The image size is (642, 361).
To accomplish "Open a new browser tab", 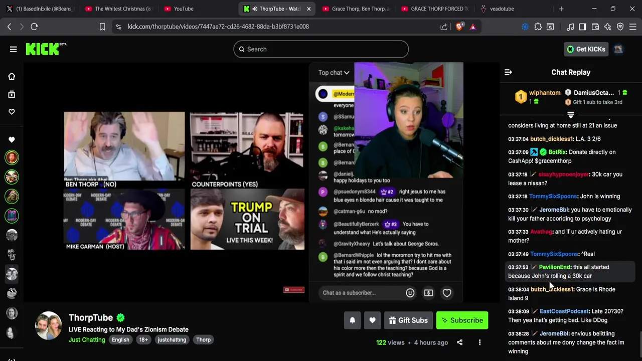I will click(561, 9).
